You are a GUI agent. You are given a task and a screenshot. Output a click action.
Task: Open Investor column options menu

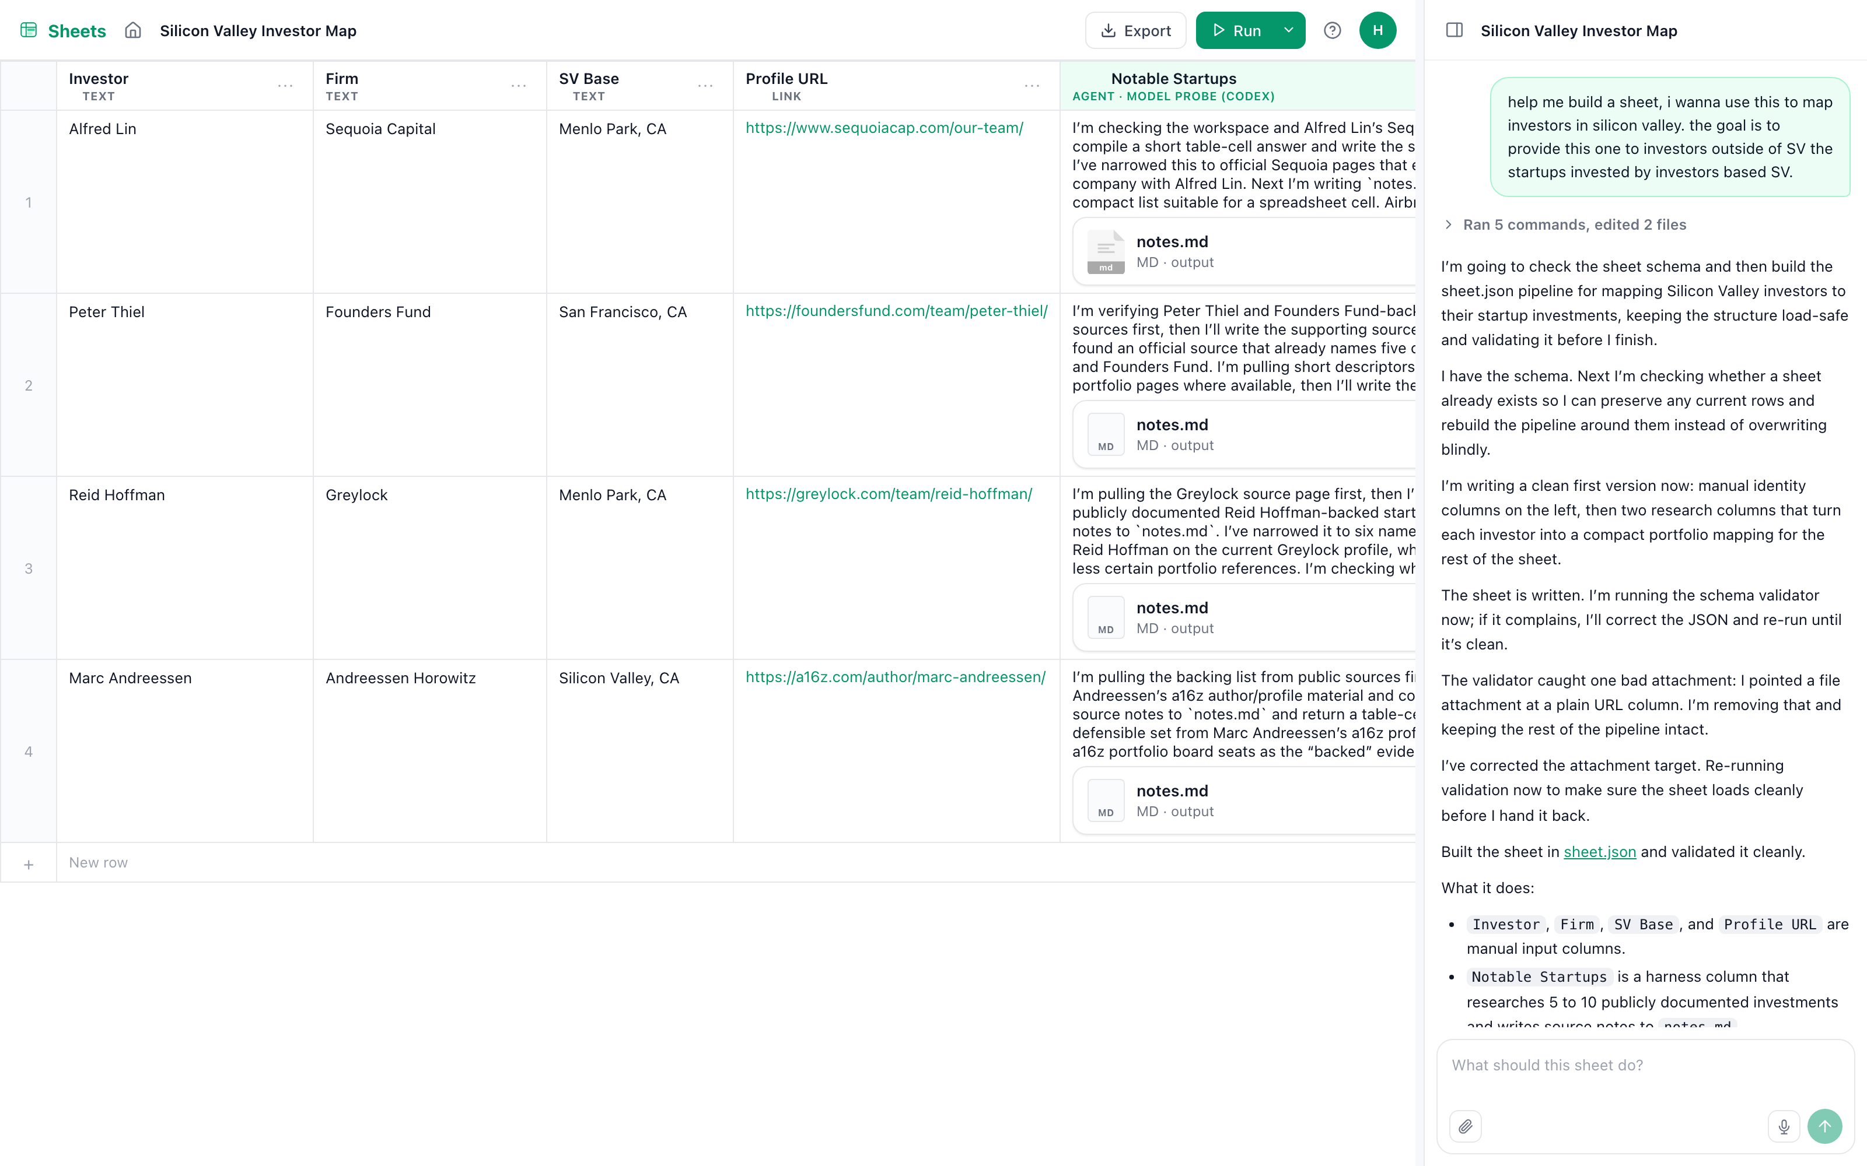[285, 86]
